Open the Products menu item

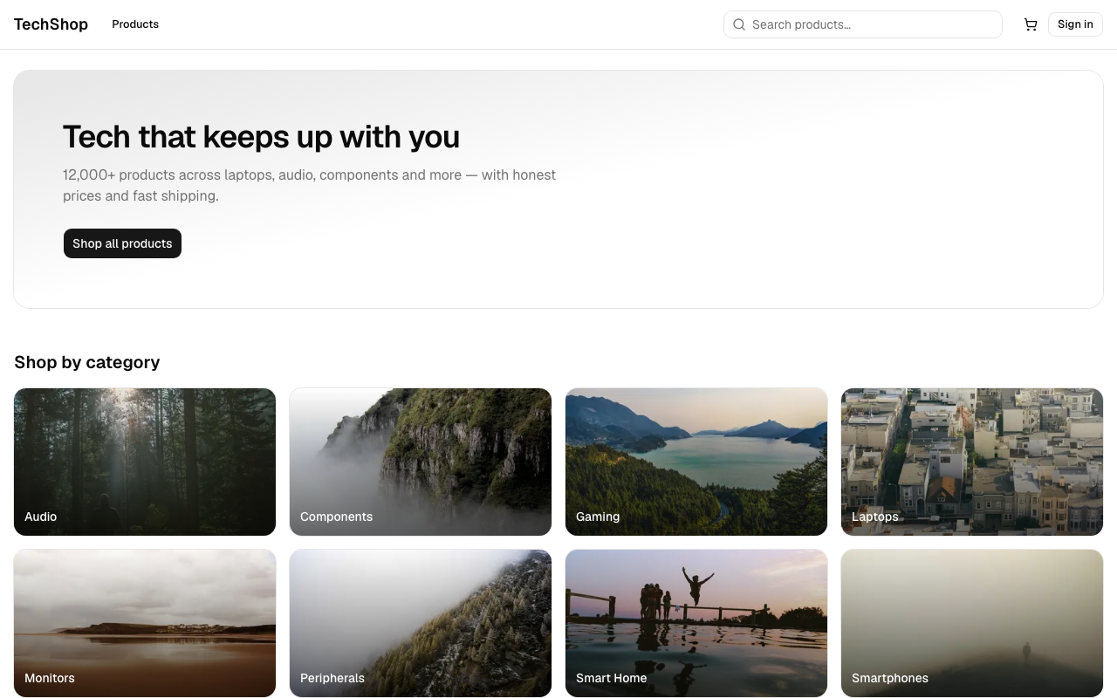[135, 24]
